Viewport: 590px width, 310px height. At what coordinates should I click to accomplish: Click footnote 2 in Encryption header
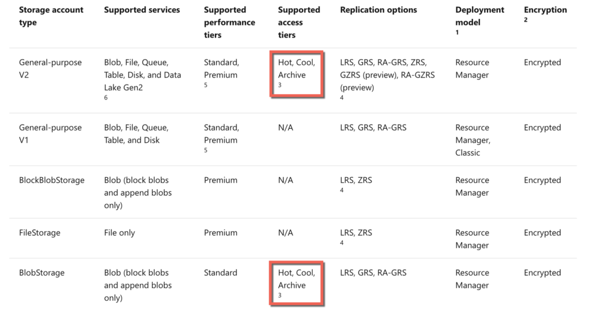click(525, 20)
